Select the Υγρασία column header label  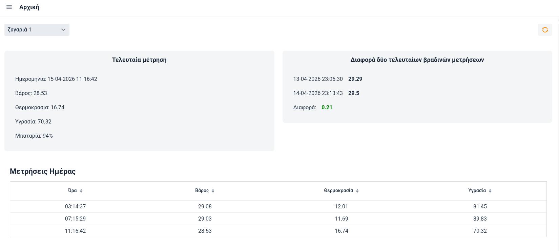[477, 190]
